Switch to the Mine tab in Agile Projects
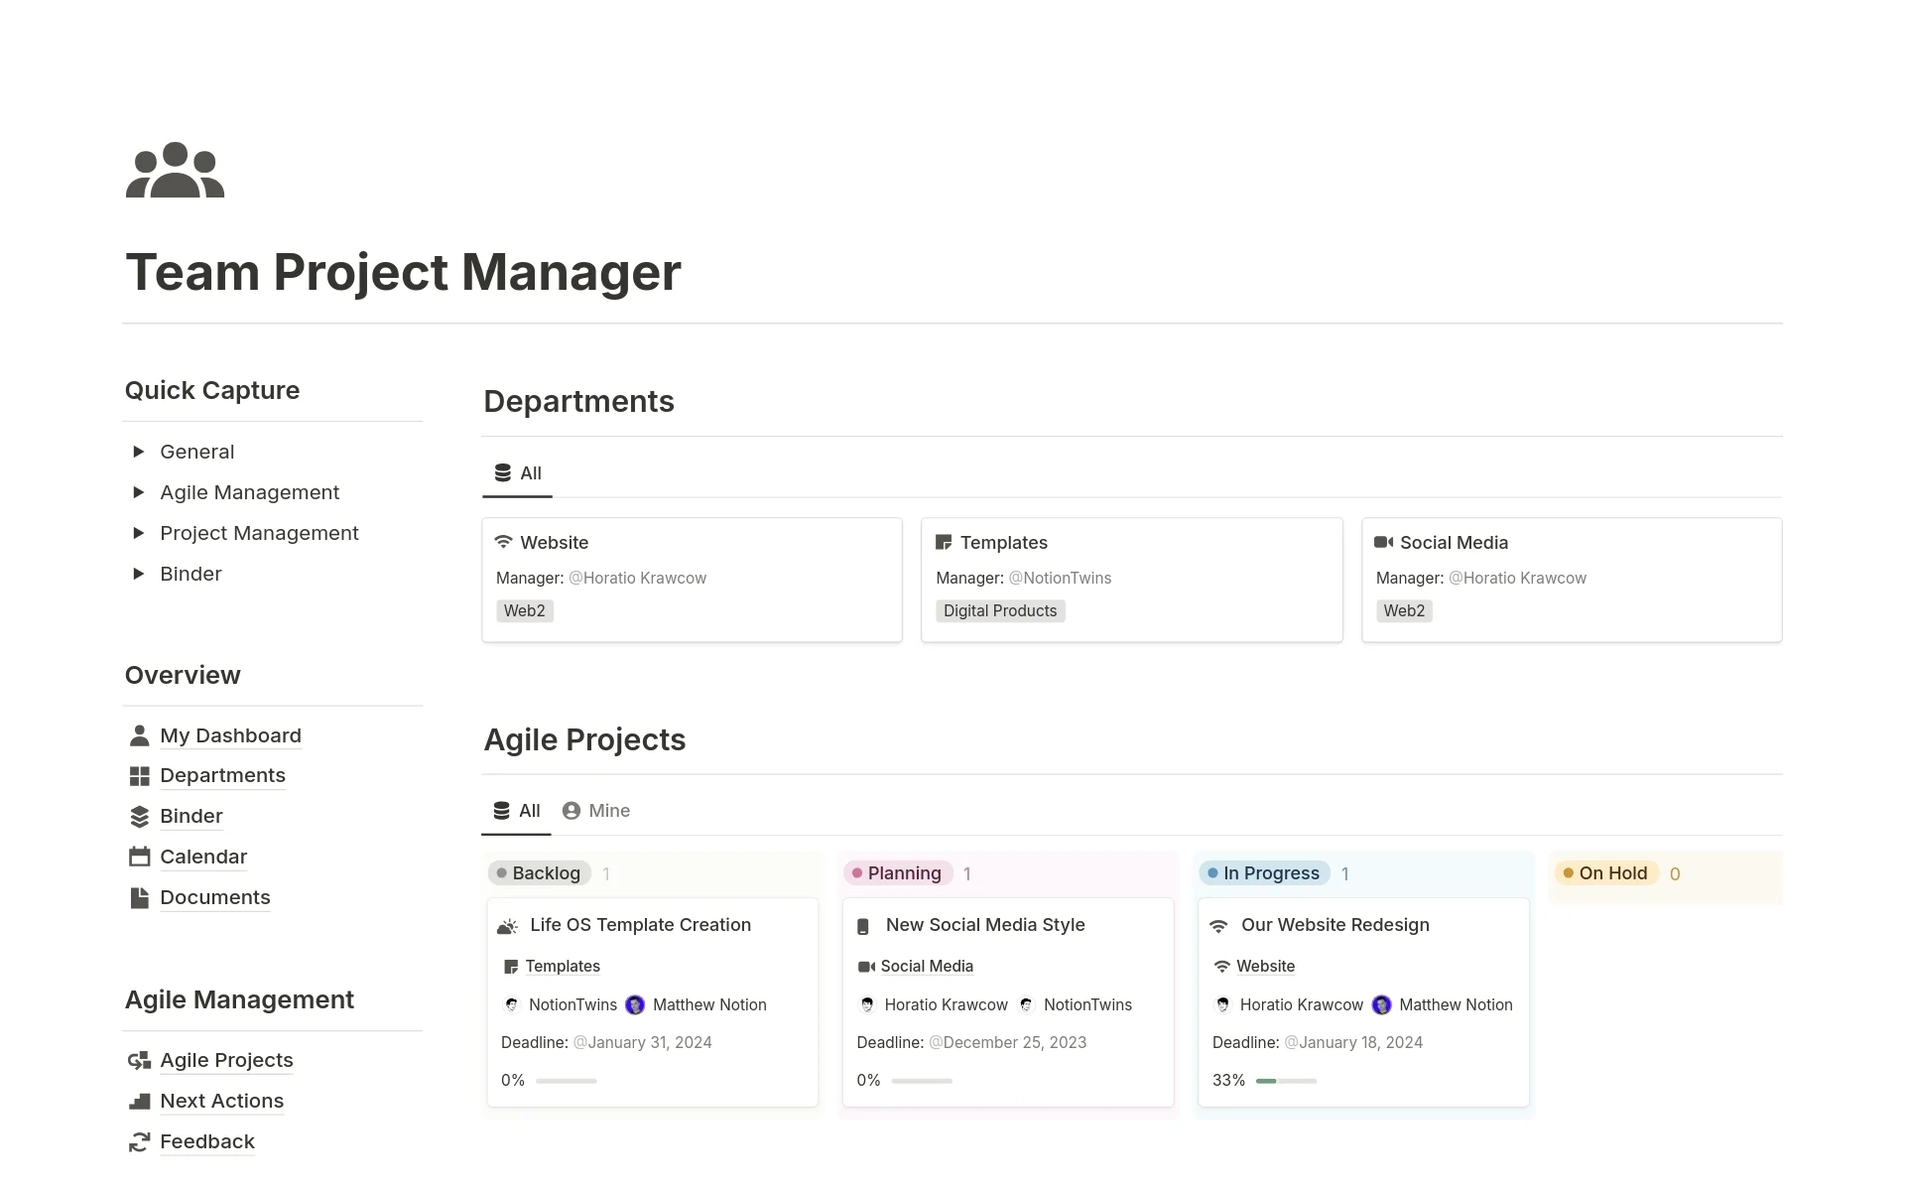This screenshot has width=1905, height=1190. 596,811
